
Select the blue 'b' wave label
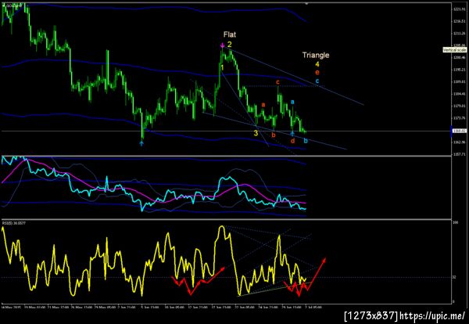pyautogui.click(x=306, y=140)
